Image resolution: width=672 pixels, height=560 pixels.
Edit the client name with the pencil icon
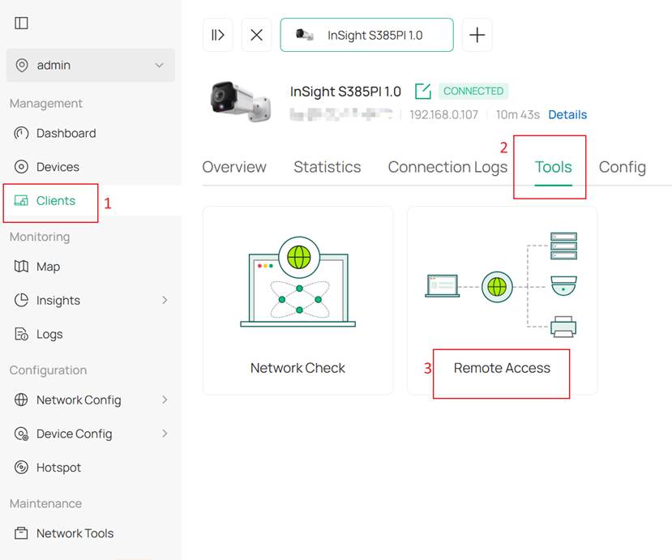pos(422,92)
